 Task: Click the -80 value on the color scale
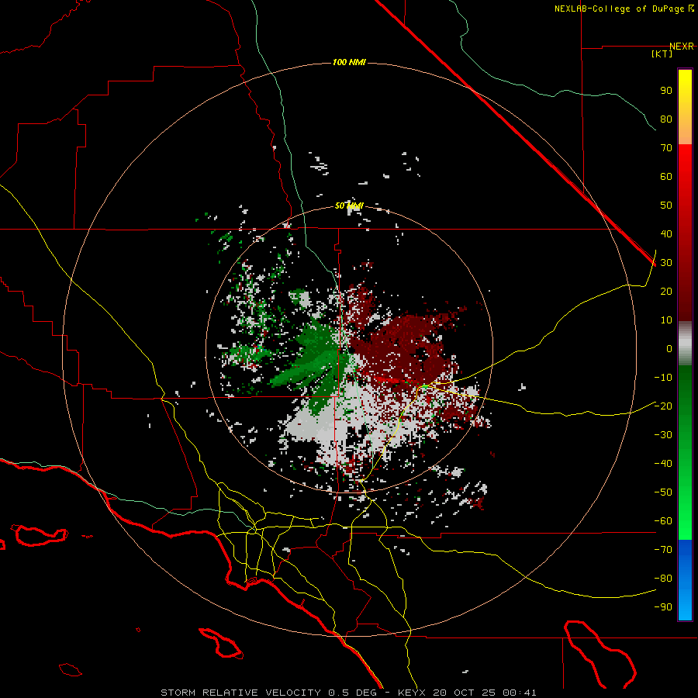coord(663,579)
